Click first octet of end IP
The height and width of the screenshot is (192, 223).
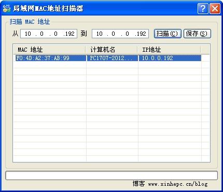(x=99, y=34)
